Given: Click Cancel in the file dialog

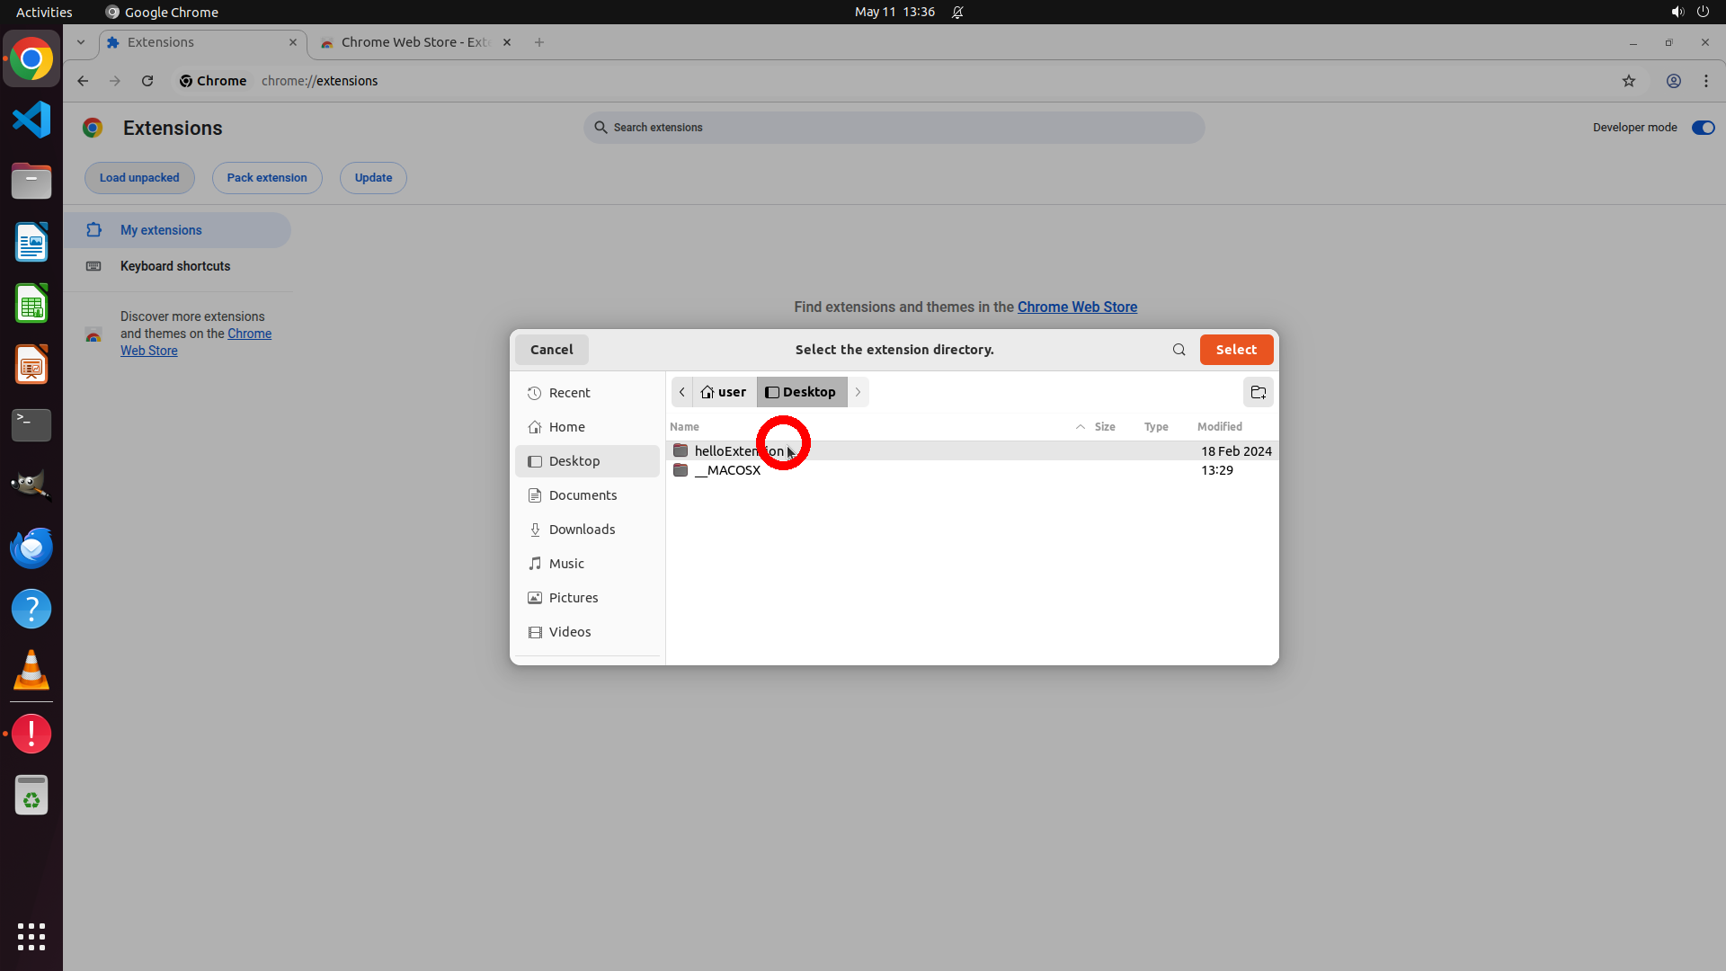Looking at the screenshot, I should (x=551, y=350).
